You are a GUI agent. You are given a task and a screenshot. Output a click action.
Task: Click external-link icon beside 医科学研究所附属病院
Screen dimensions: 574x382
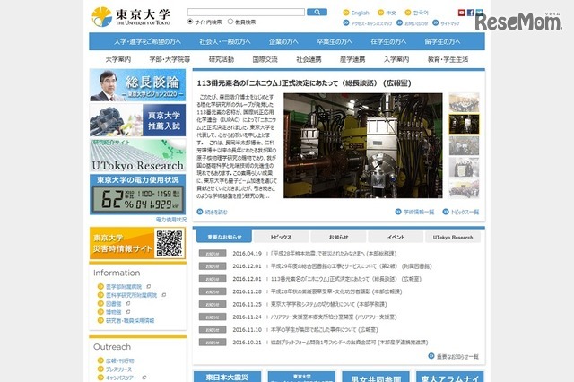click(x=163, y=295)
